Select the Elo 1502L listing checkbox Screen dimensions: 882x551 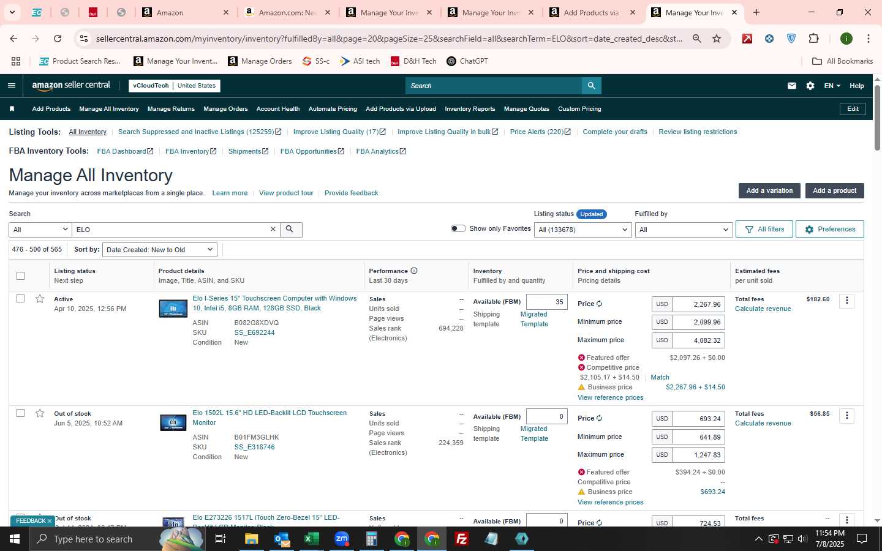pos(20,413)
